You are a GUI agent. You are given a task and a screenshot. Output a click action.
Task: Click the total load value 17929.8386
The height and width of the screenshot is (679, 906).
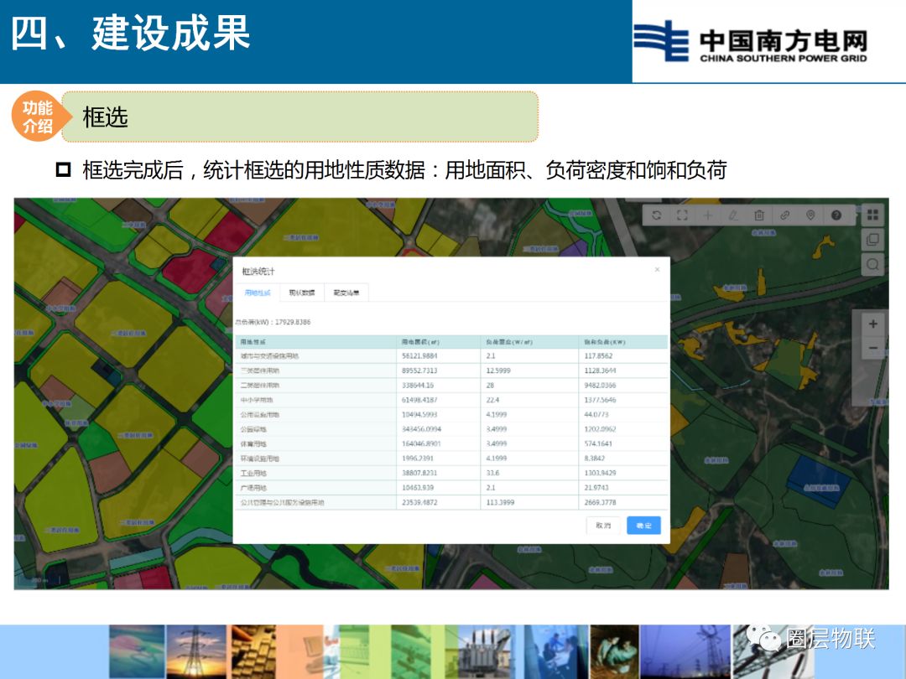click(x=293, y=322)
